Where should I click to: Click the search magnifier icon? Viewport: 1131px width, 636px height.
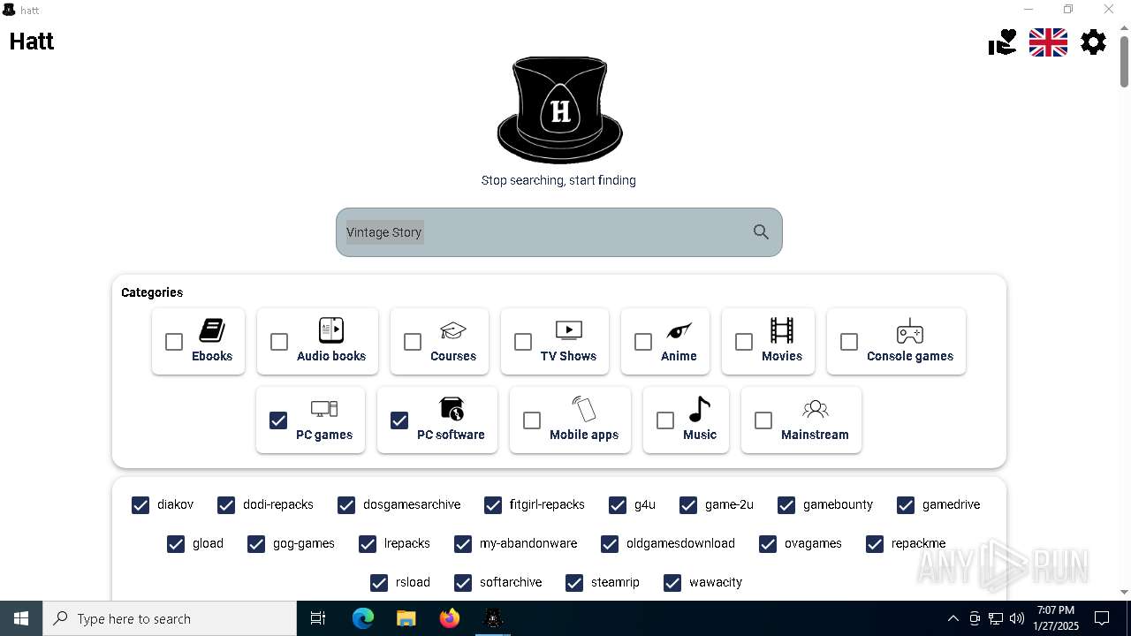761,232
